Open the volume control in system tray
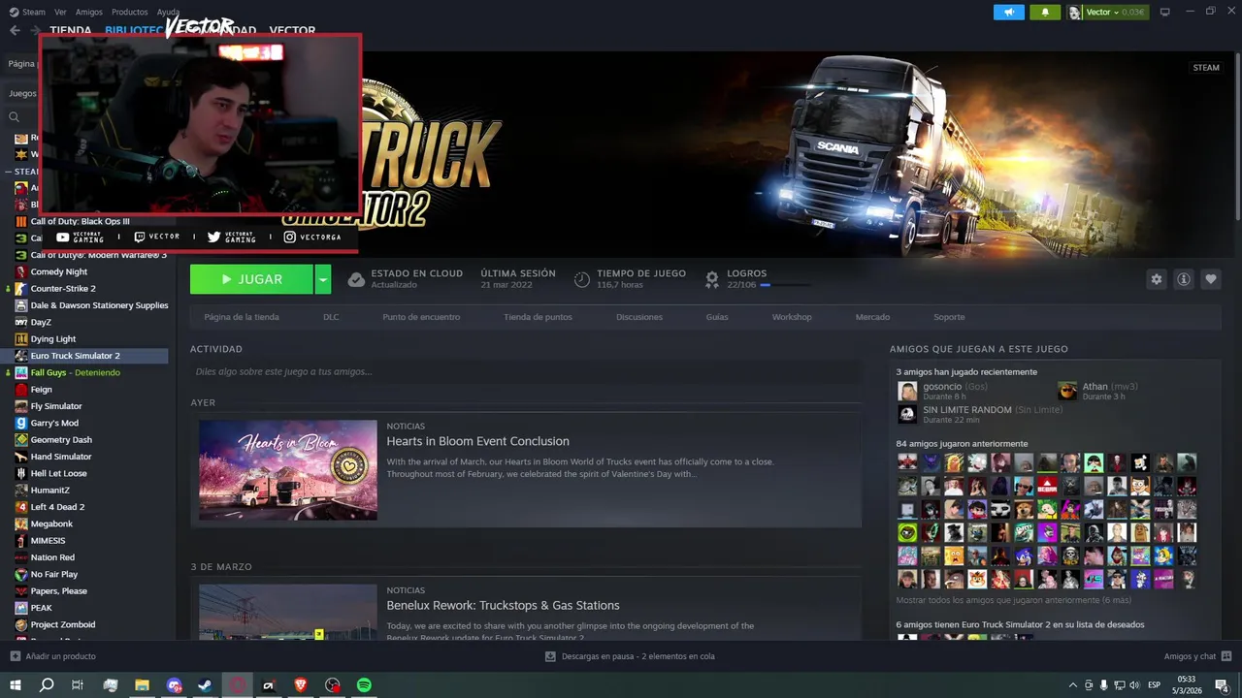Screen dimensions: 1242x698 tap(1135, 685)
